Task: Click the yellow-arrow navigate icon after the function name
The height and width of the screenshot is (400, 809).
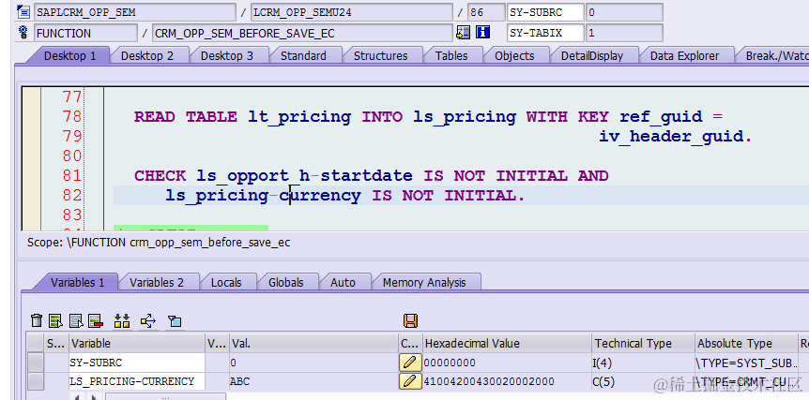Action: (x=464, y=33)
